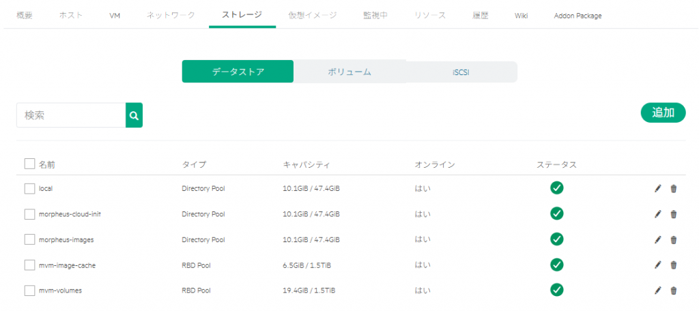The image size is (699, 311).
Task: Switch to the ネットワーク tab
Action: [171, 15]
